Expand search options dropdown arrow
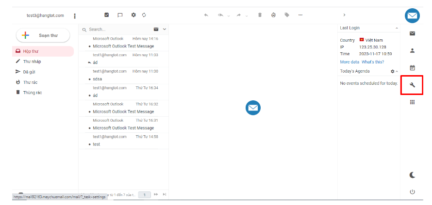432x205 pixels. (165, 29)
